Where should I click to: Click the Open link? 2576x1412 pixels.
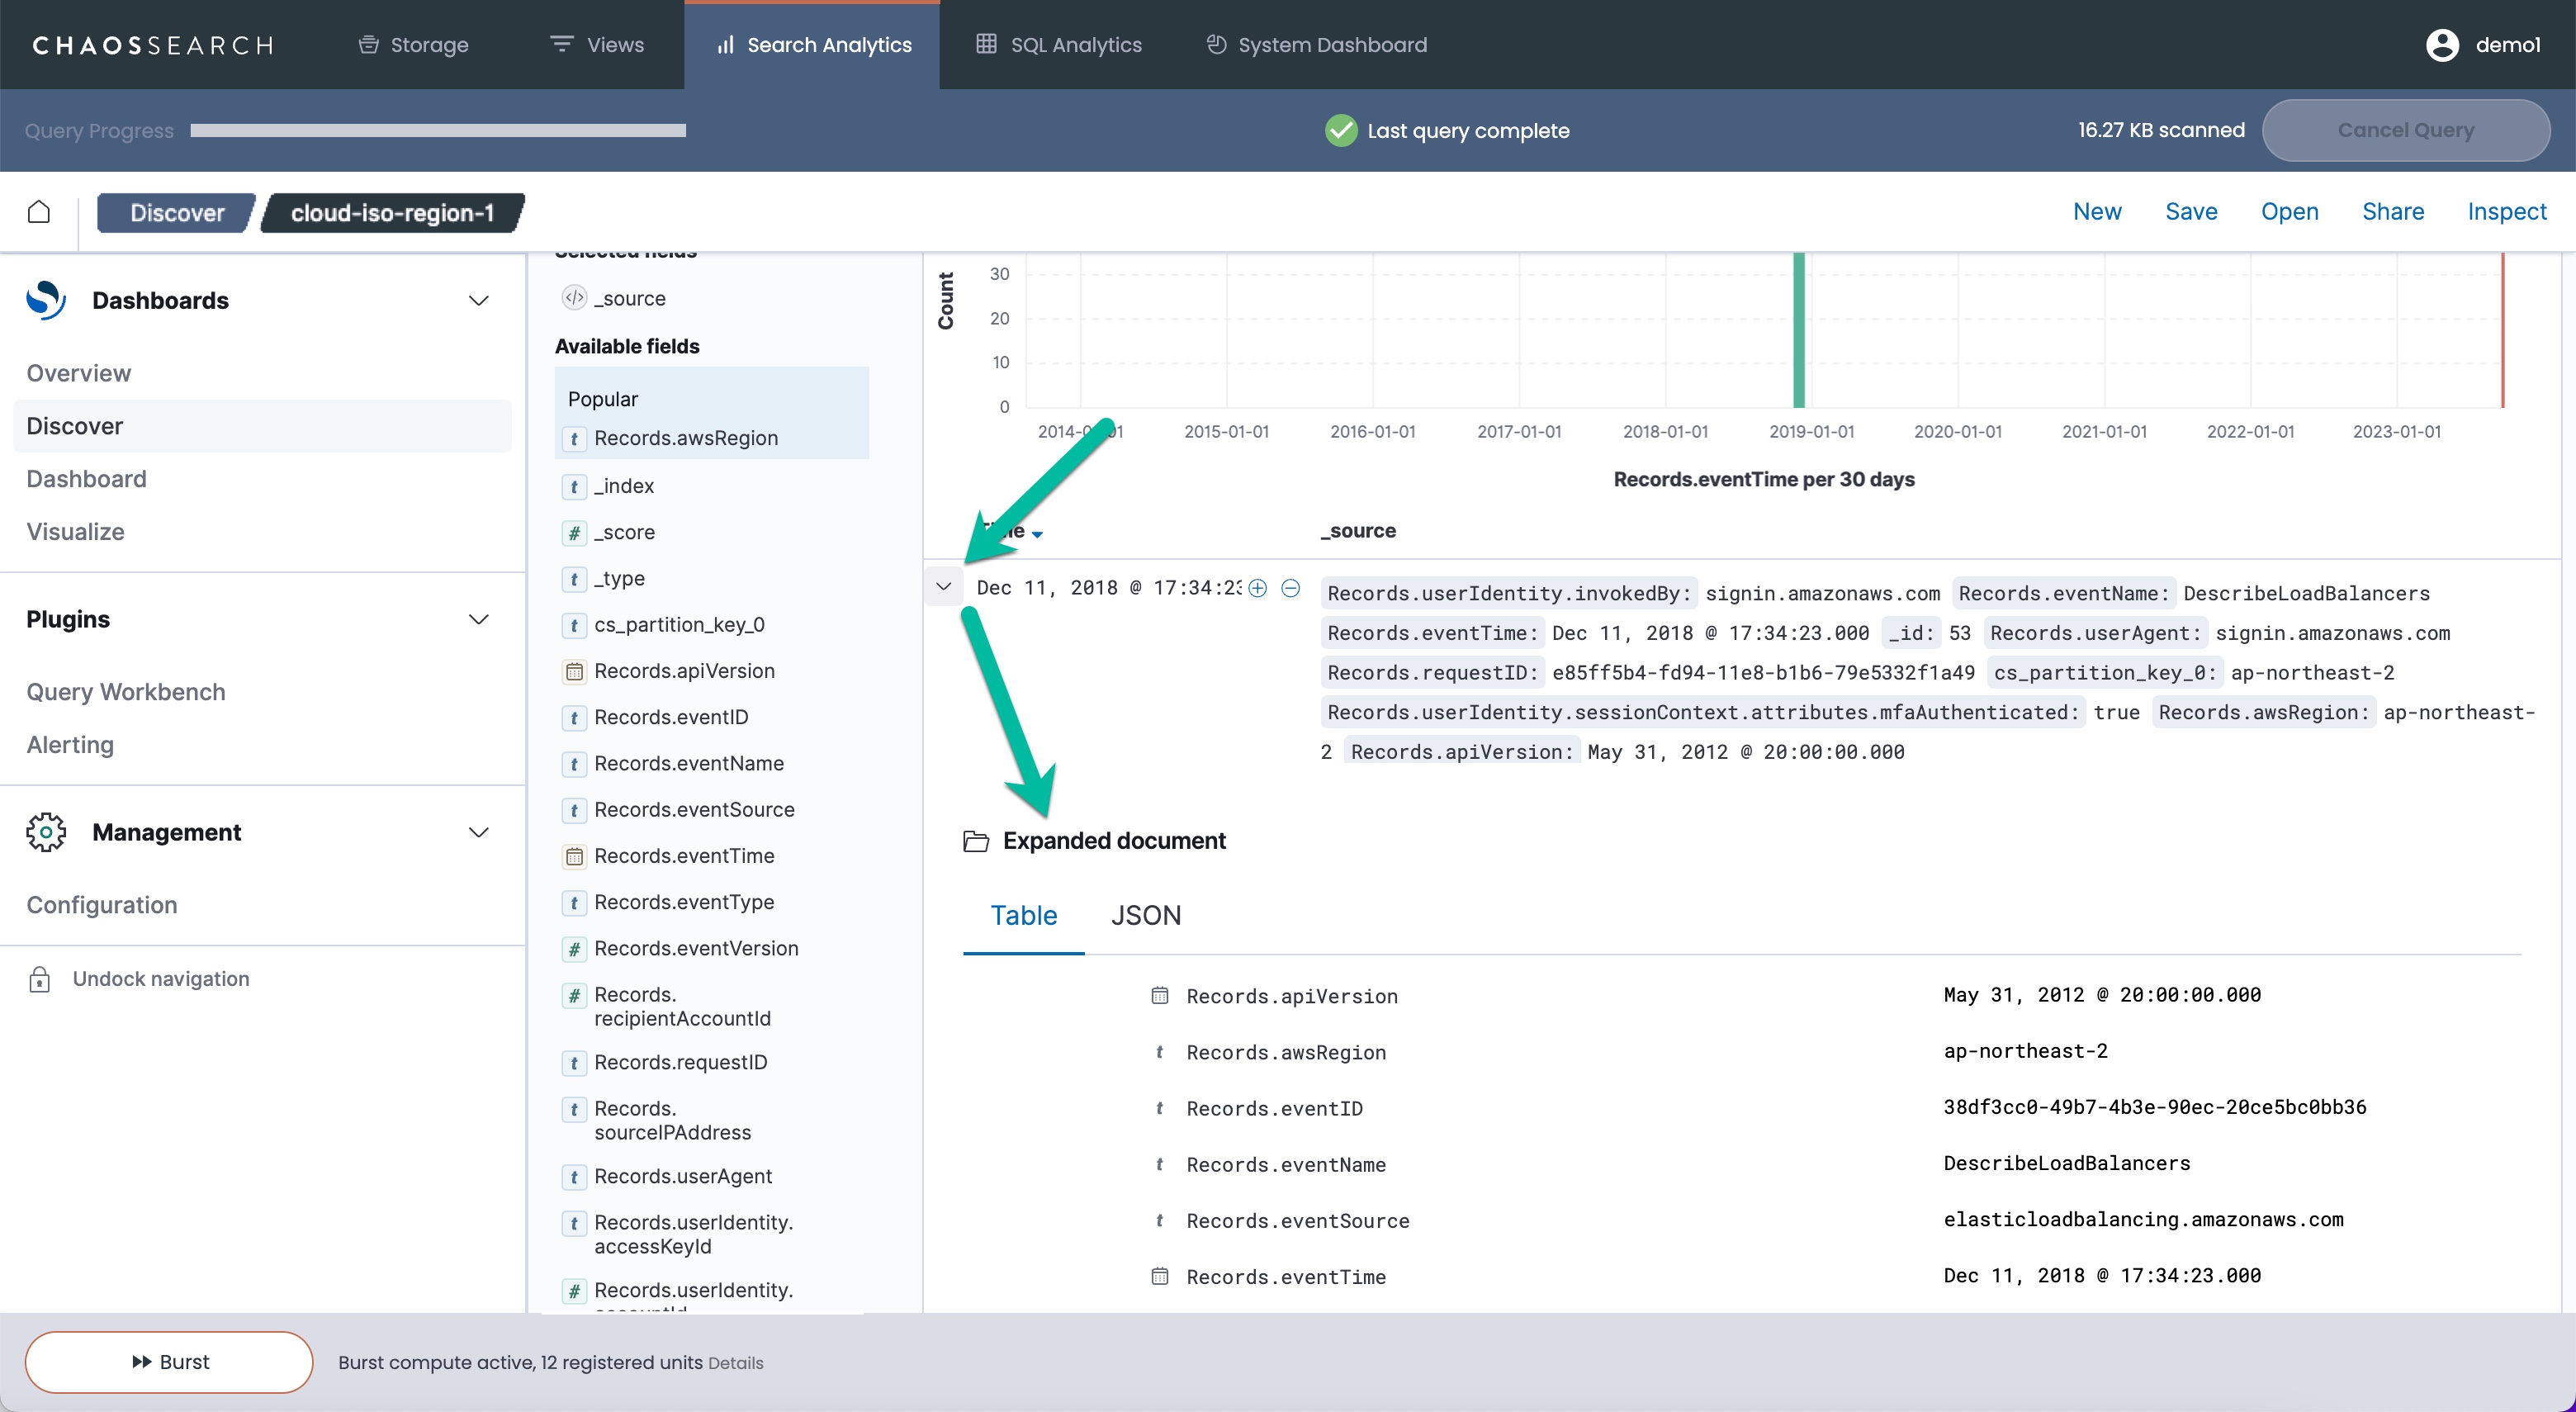pos(2289,211)
